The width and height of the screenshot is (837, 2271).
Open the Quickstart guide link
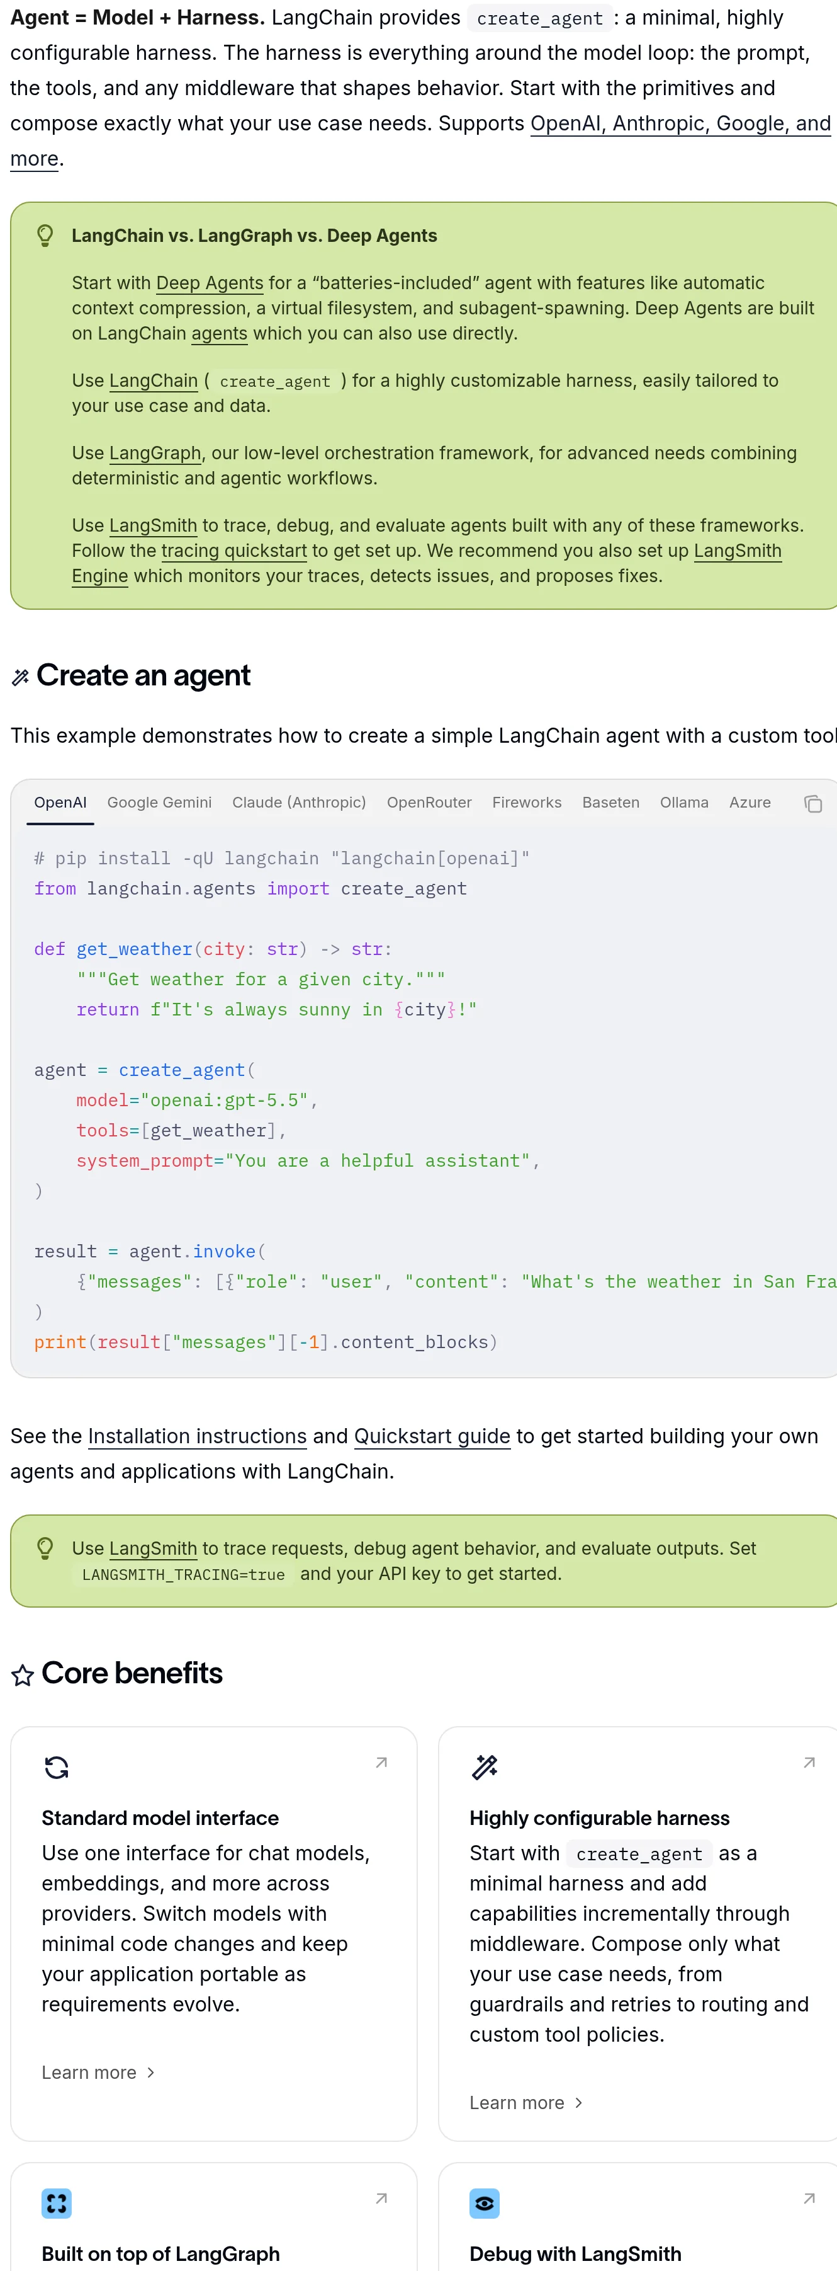click(x=432, y=1436)
